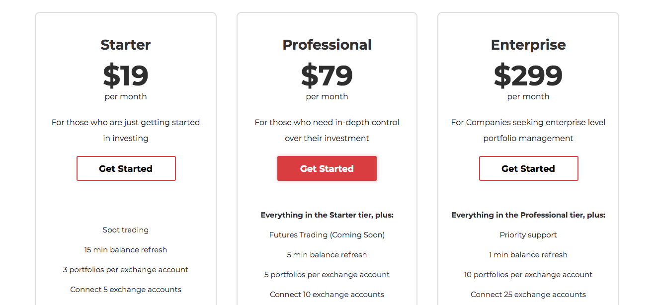658x305 pixels.
Task: Click Everything in the Professional tier heading
Action: pos(528,215)
